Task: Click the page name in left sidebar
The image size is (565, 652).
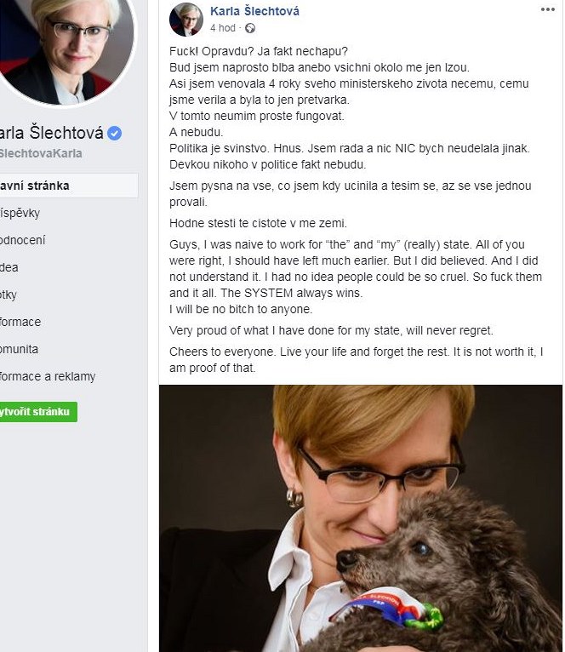Action: coord(52,134)
